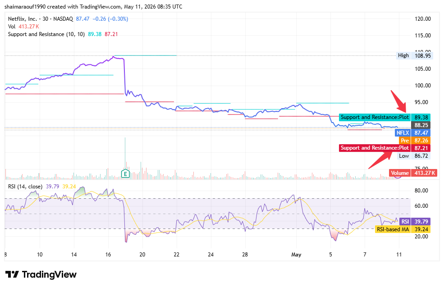
Task: Click the '5' date on time axis
Action: point(330,255)
